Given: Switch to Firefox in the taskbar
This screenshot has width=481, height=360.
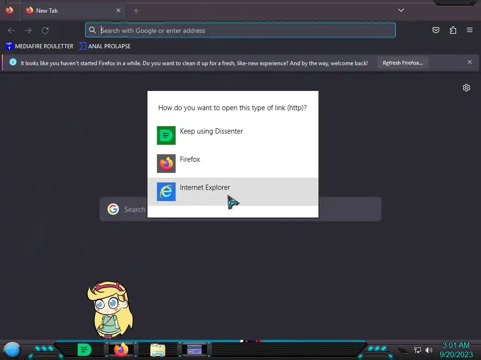Looking at the screenshot, I should (121, 350).
